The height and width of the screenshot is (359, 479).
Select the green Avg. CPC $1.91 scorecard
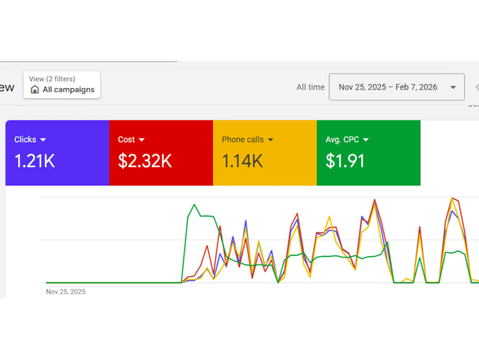point(369,153)
